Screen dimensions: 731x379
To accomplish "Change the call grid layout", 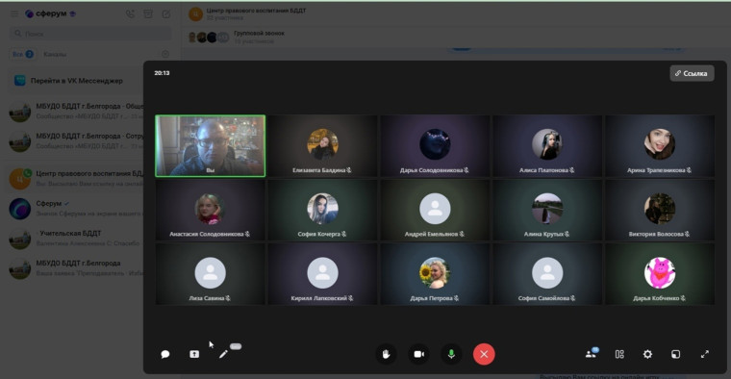I will pos(619,354).
